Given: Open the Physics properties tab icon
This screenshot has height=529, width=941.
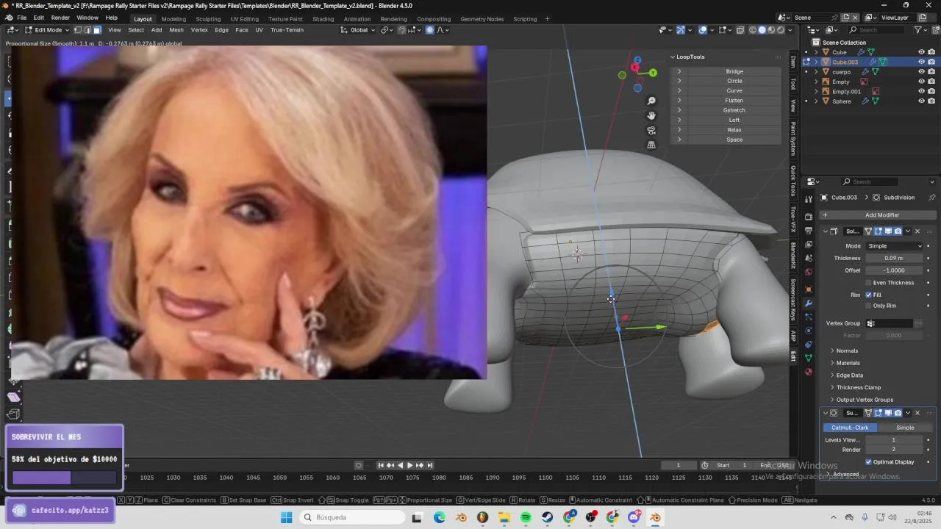Looking at the screenshot, I should click(x=809, y=331).
